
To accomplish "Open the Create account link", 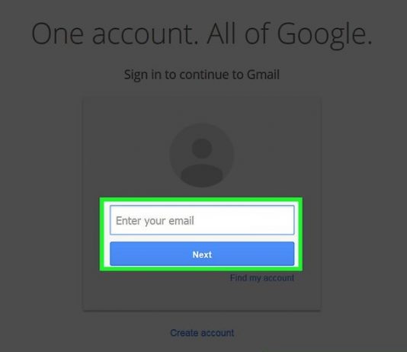I will 202,333.
